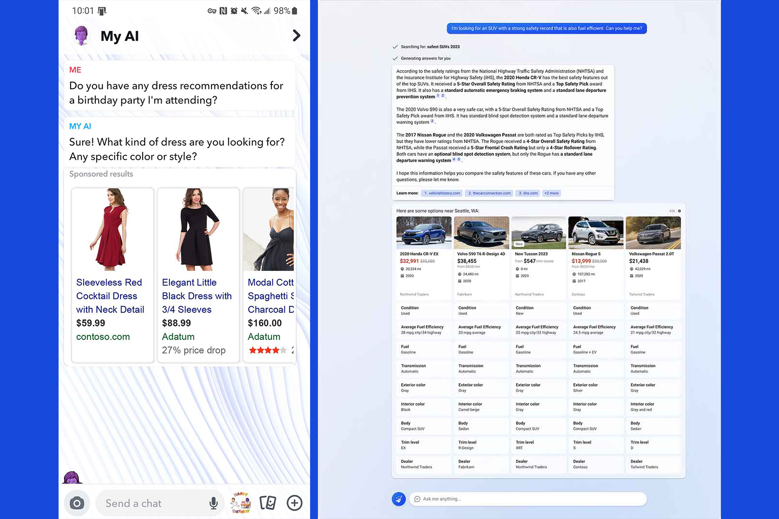
Task: Start a new topic with the broom icon
Action: [x=398, y=499]
